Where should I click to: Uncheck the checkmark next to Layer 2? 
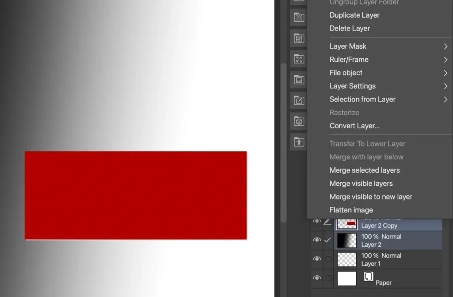(328, 240)
